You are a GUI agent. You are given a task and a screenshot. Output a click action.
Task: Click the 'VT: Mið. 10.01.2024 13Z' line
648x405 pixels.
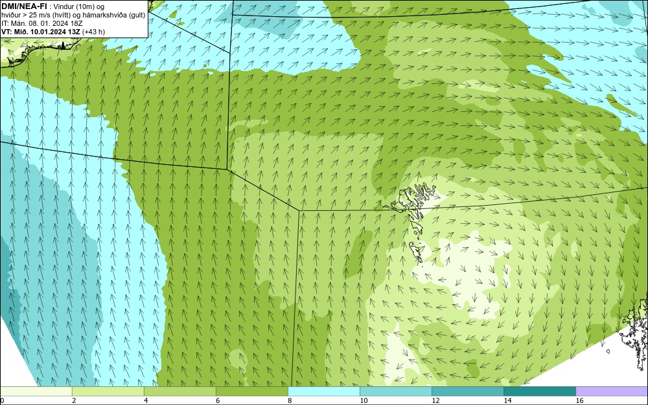pos(41,32)
